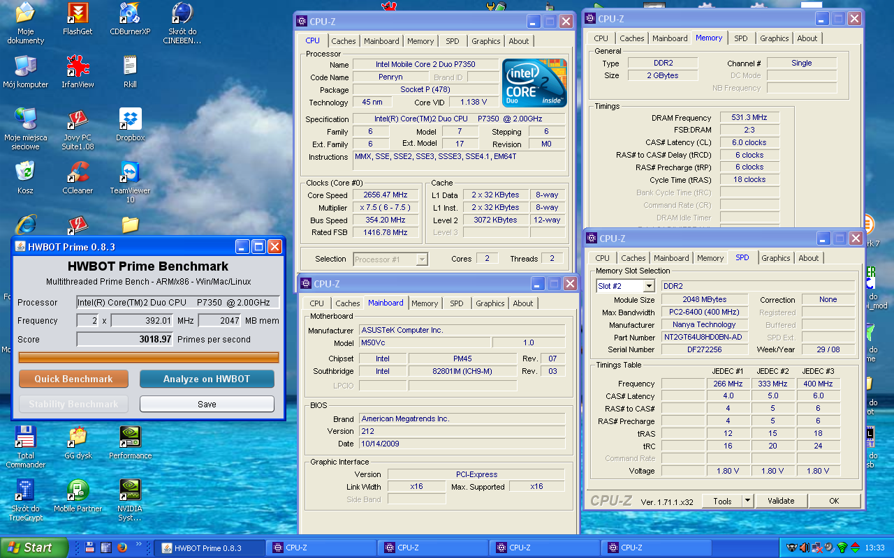This screenshot has height=558, width=894.
Task: Open the Total Commander desktop shortcut
Action: coord(25,447)
